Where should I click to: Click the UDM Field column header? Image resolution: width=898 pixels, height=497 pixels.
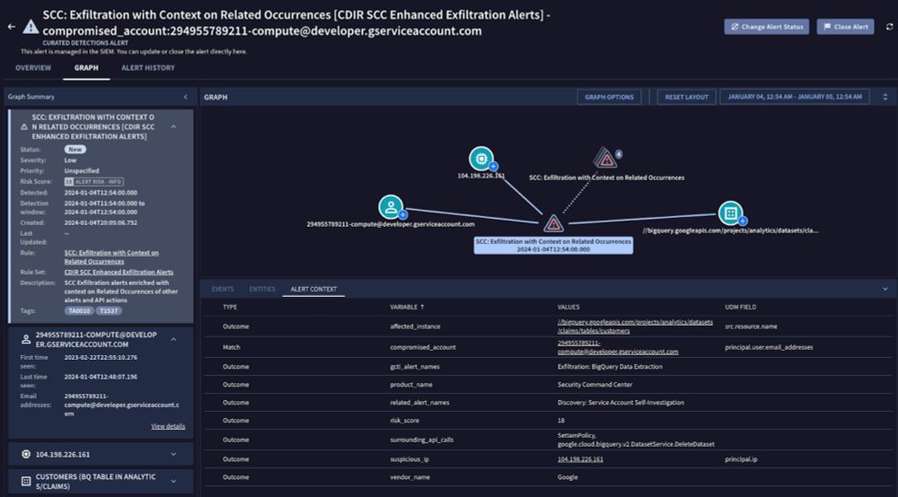[x=741, y=307]
